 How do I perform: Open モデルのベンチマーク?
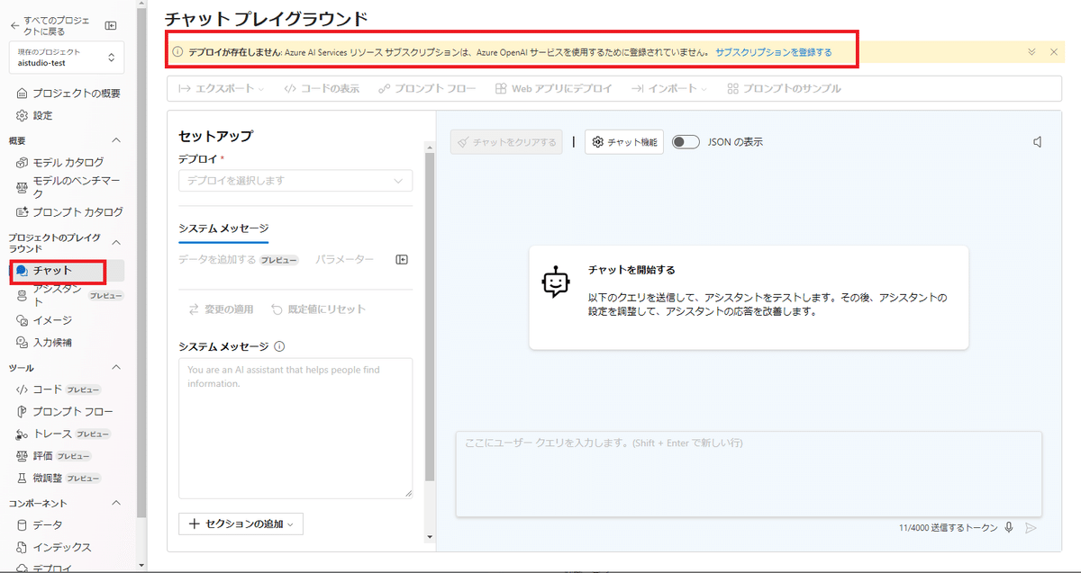click(69, 187)
